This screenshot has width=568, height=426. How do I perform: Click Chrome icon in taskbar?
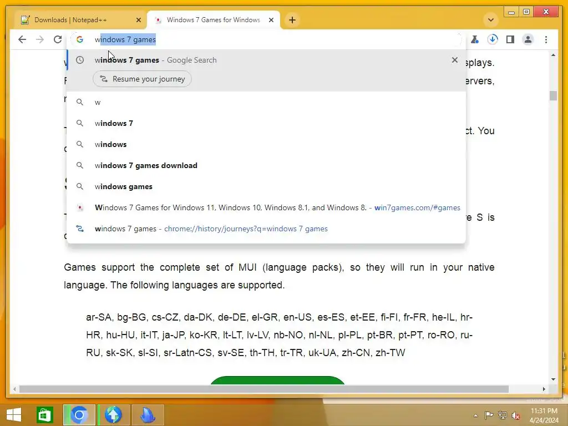[x=79, y=415]
